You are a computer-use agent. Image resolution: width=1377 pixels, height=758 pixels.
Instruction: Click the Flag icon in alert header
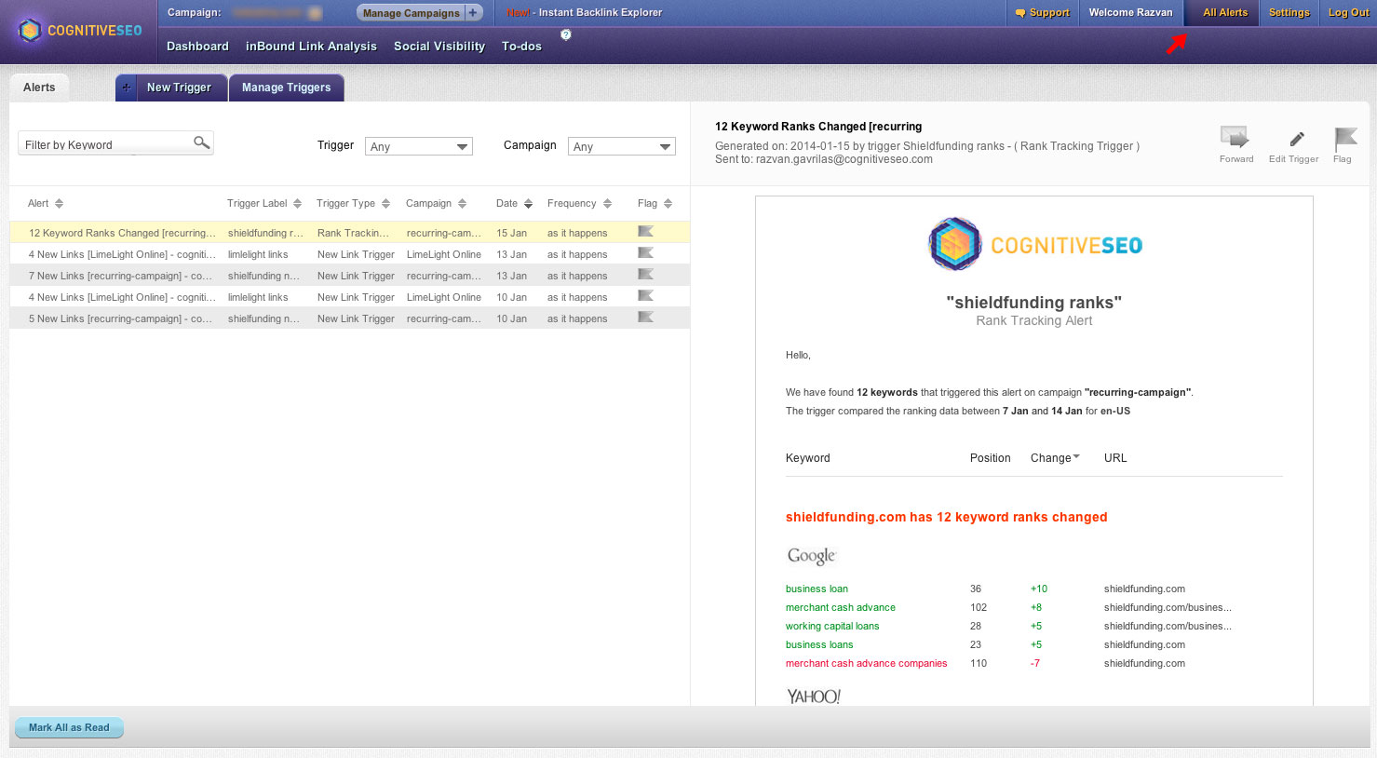point(1344,139)
